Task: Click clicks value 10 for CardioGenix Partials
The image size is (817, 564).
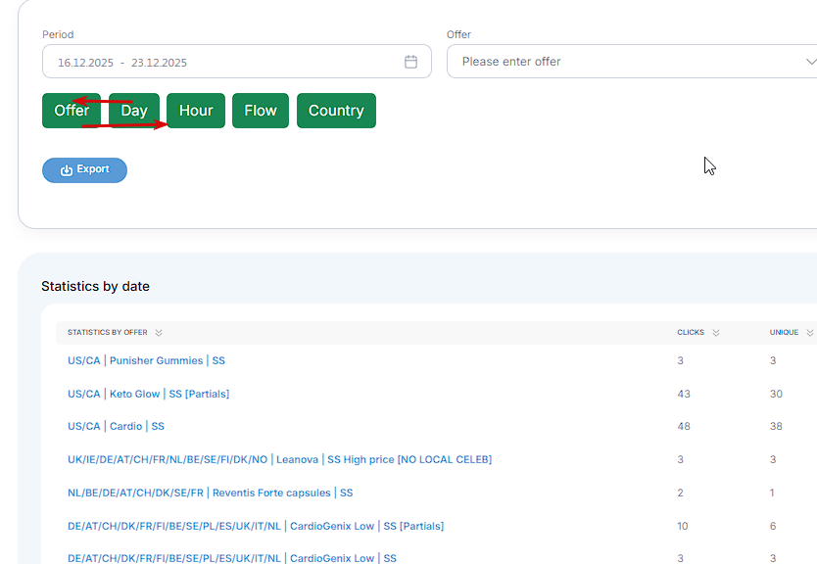Action: click(683, 526)
